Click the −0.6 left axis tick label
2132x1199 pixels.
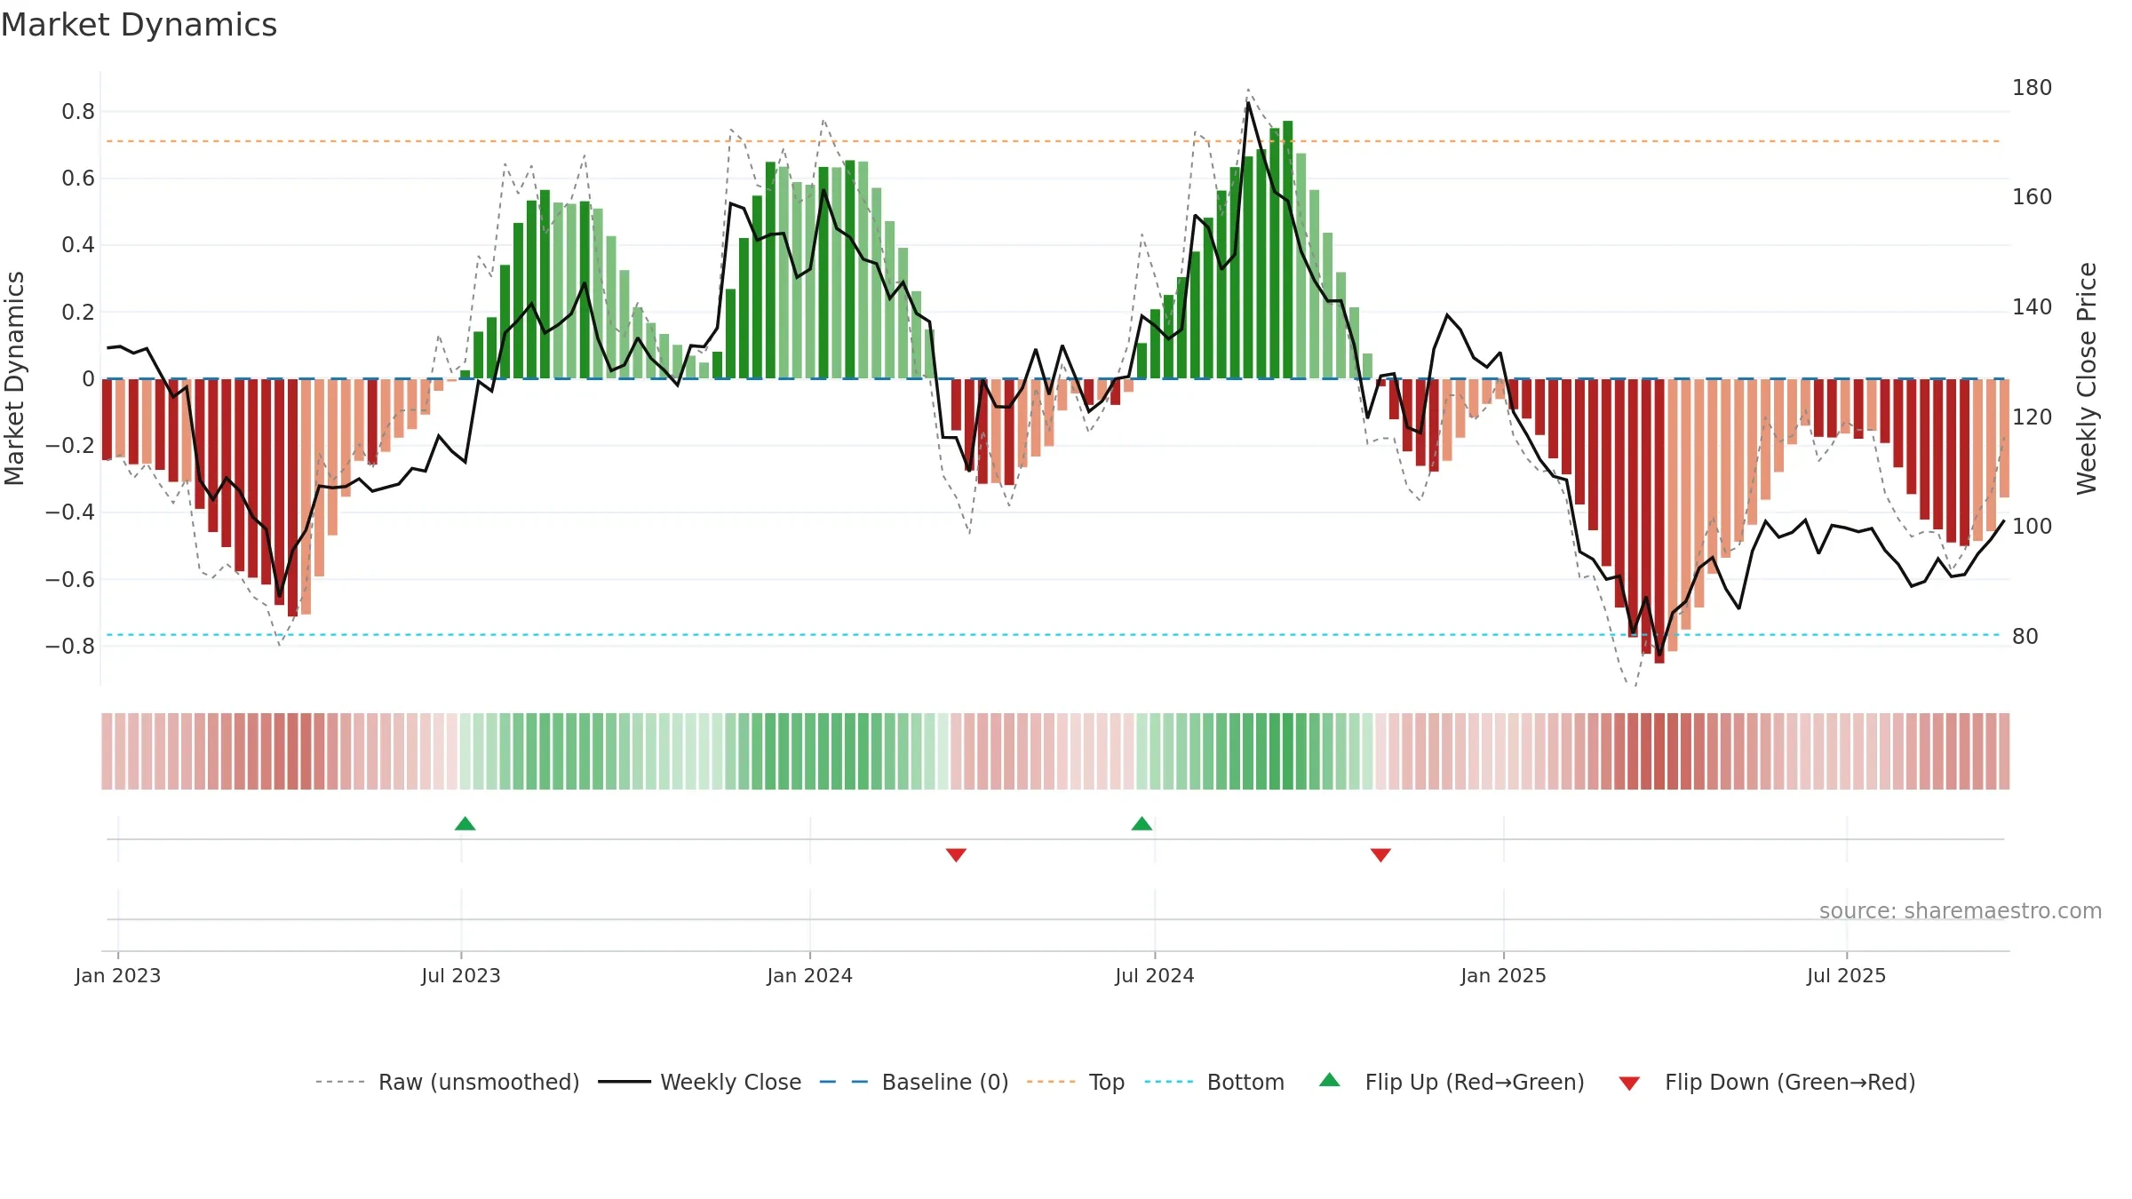point(70,579)
